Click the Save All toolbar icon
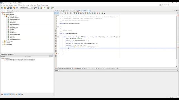Image resolution: width=179 pixels, height=100 pixels. [11, 7]
